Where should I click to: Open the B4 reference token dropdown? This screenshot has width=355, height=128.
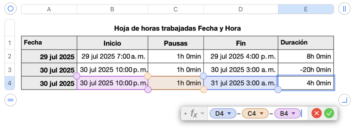click(293, 113)
